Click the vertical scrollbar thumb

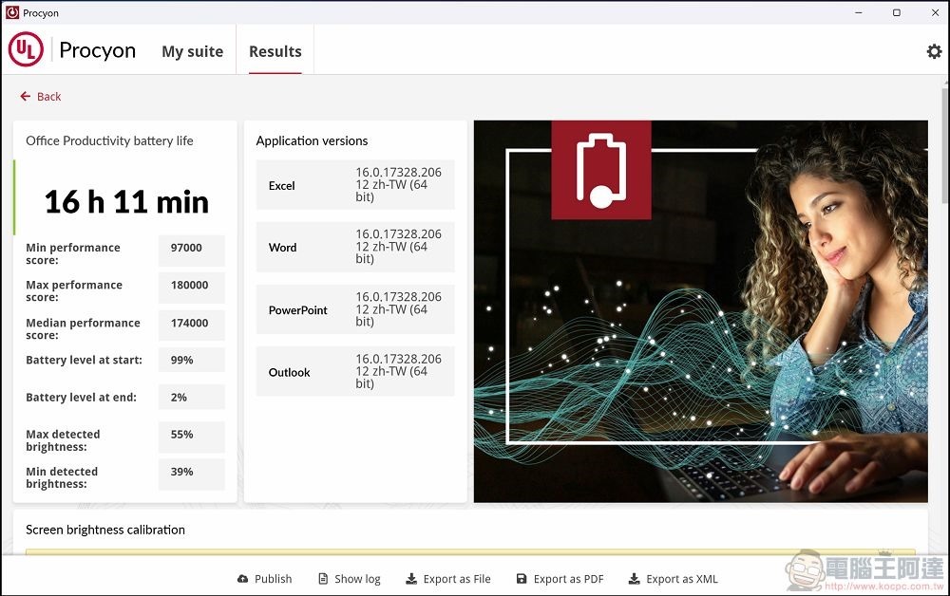[x=945, y=145]
